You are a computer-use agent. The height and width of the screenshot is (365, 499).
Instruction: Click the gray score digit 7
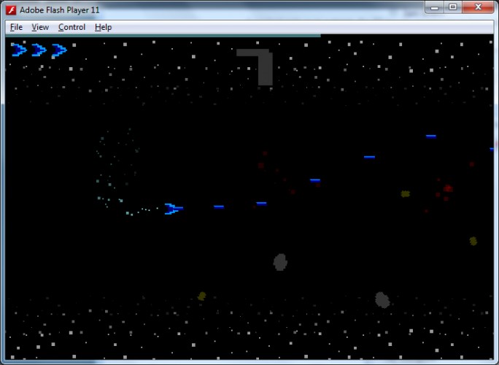point(255,67)
